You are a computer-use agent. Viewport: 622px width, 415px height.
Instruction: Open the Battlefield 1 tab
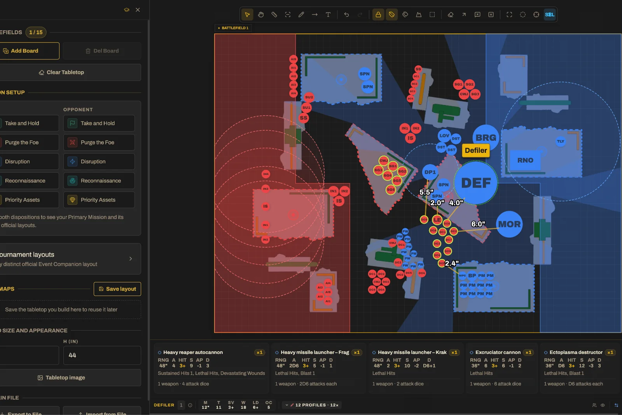[x=233, y=28]
